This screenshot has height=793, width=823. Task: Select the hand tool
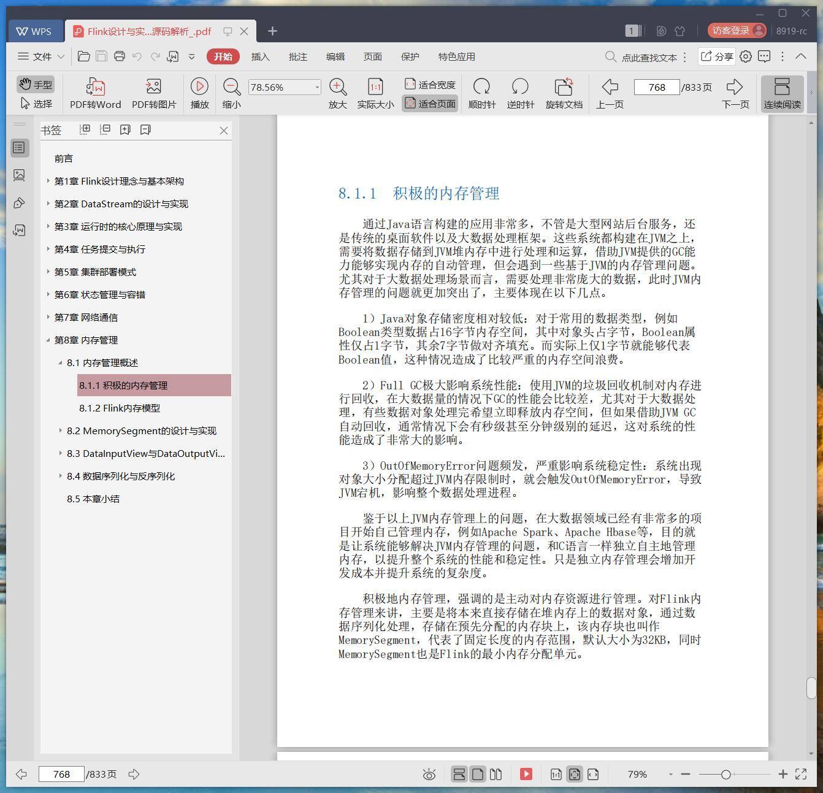pos(35,84)
